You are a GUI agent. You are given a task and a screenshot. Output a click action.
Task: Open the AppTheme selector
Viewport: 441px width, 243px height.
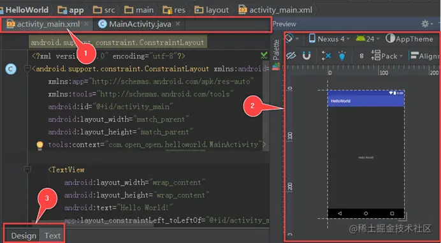click(x=409, y=38)
